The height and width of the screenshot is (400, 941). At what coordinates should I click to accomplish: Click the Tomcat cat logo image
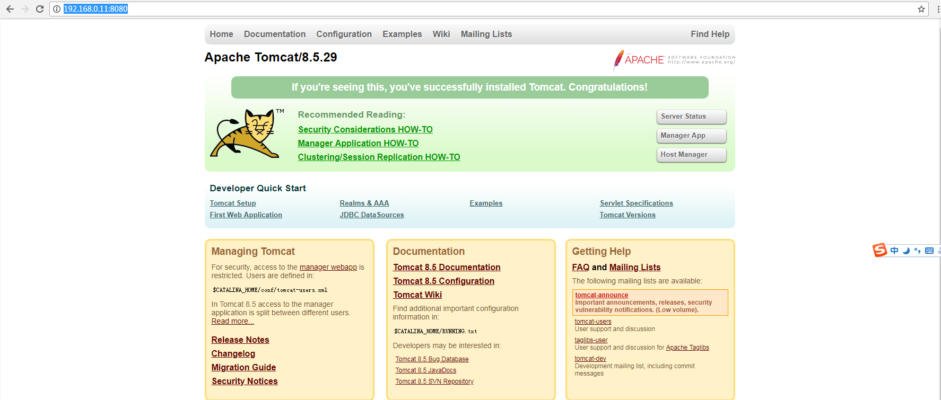(x=247, y=134)
